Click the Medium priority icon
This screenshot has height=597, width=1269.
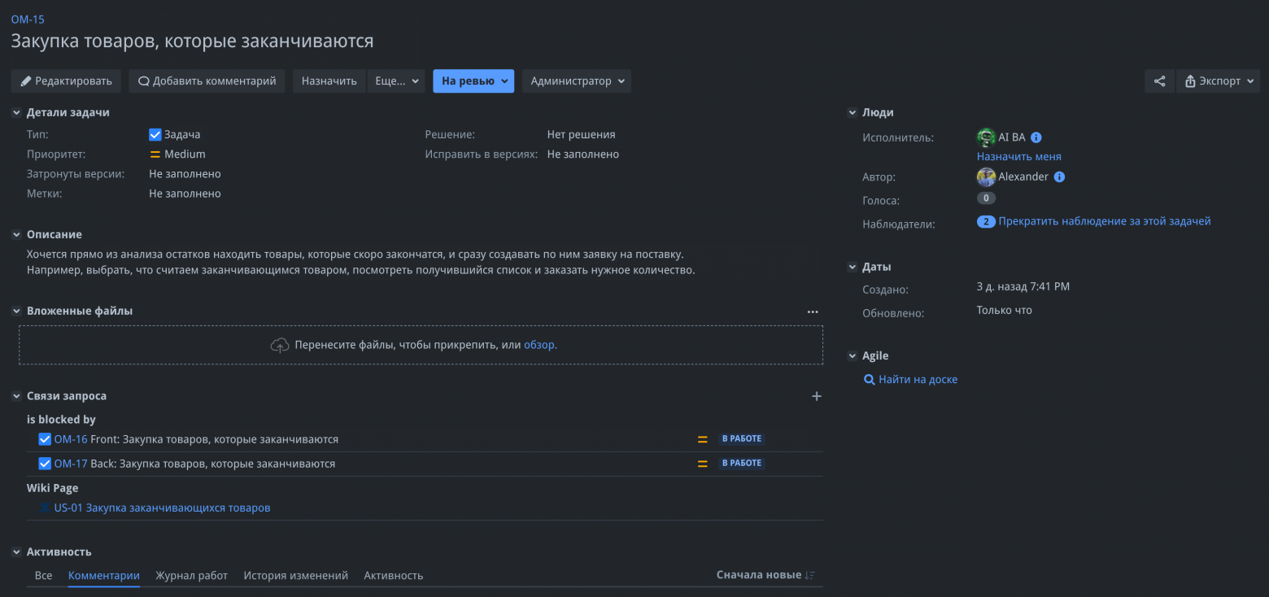point(155,155)
